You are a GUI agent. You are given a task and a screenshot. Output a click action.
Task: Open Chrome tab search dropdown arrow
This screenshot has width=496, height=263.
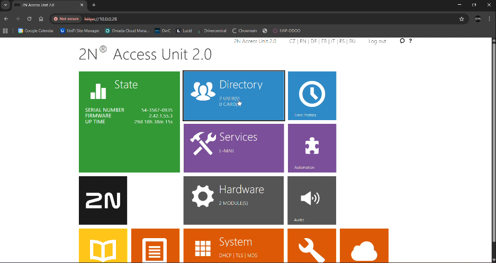[x=5, y=5]
